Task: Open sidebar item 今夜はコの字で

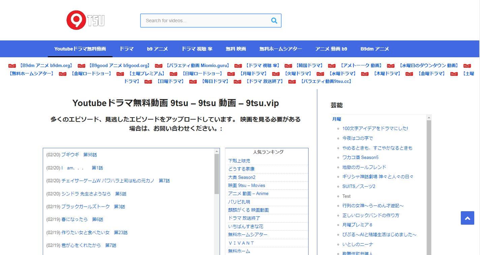Action: point(358,138)
